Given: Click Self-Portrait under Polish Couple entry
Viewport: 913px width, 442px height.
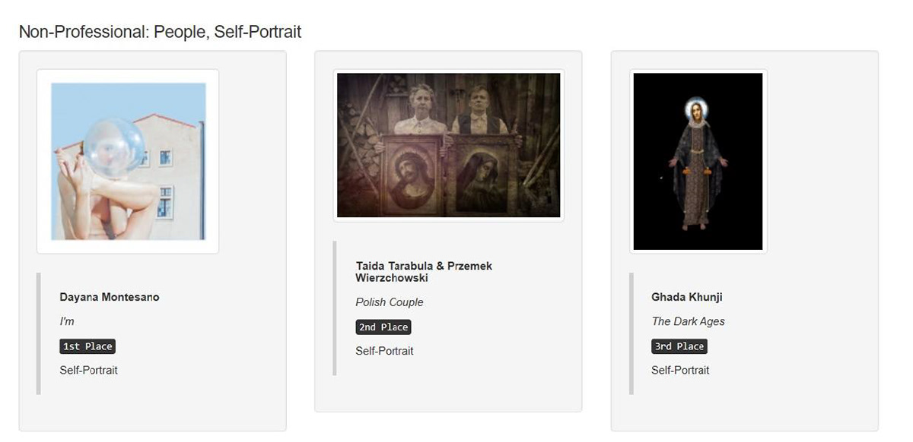Looking at the screenshot, I should [x=384, y=351].
